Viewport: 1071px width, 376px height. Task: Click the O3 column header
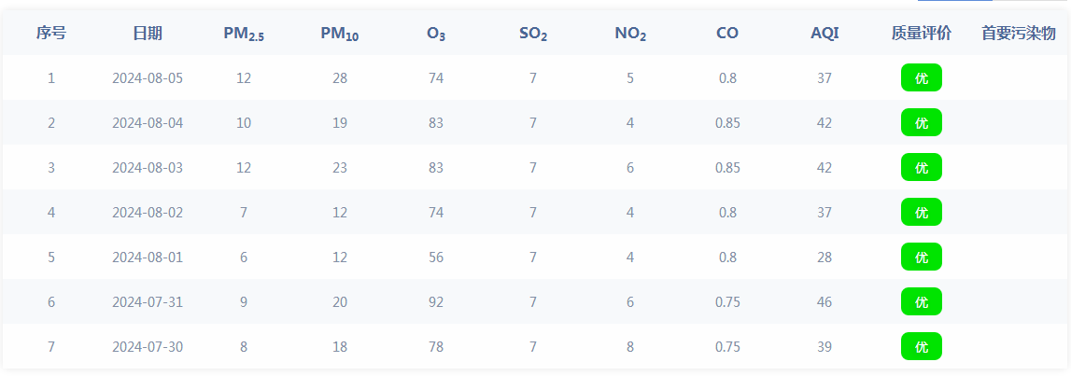(x=436, y=34)
